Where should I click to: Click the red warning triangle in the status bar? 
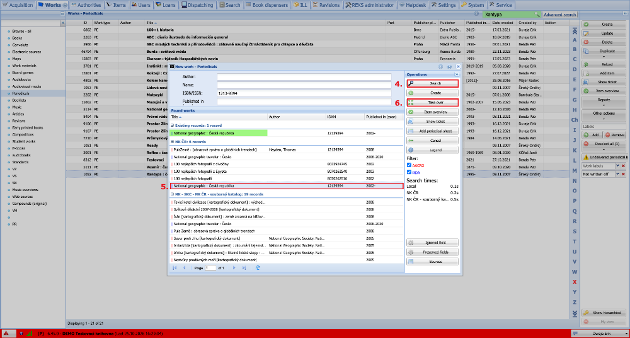[7, 334]
